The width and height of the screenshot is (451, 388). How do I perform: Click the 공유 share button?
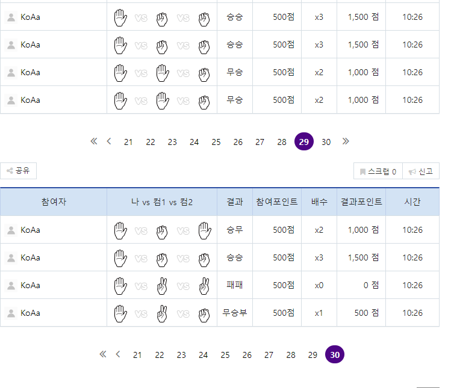point(18,171)
